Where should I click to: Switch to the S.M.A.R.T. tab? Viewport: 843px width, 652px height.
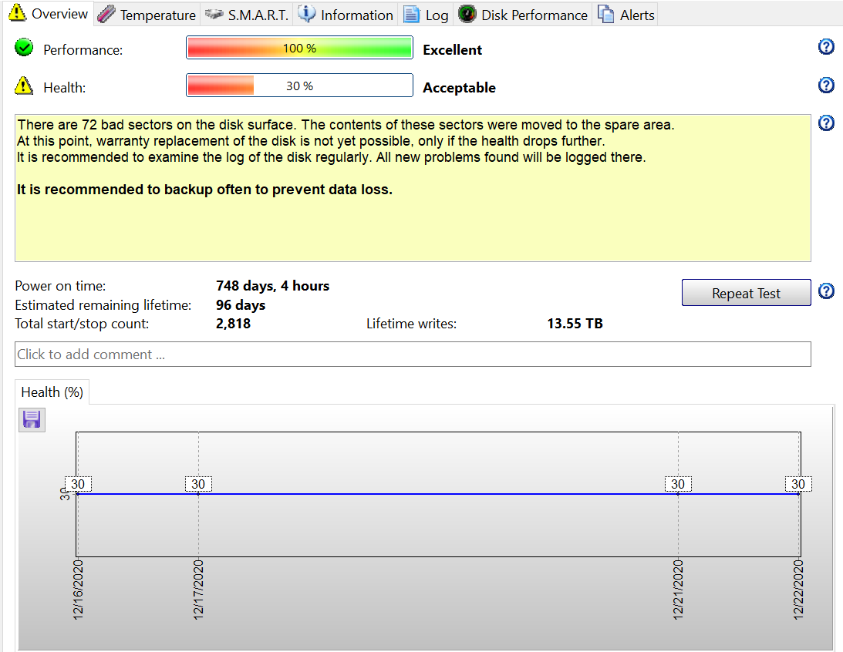tap(247, 15)
